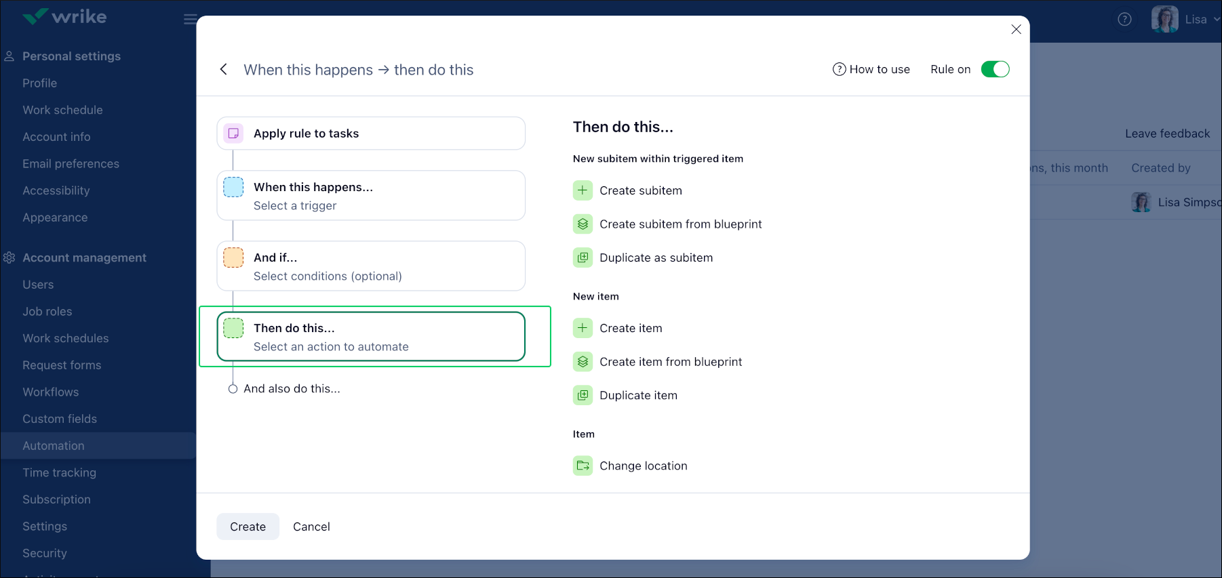Open Personal settings section
This screenshot has width=1222, height=578.
(x=71, y=56)
